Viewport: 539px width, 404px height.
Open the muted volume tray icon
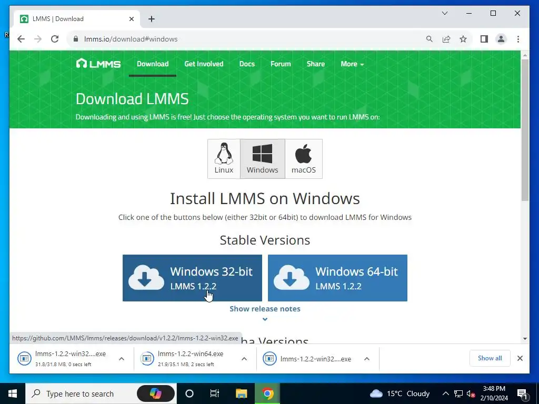click(471, 393)
